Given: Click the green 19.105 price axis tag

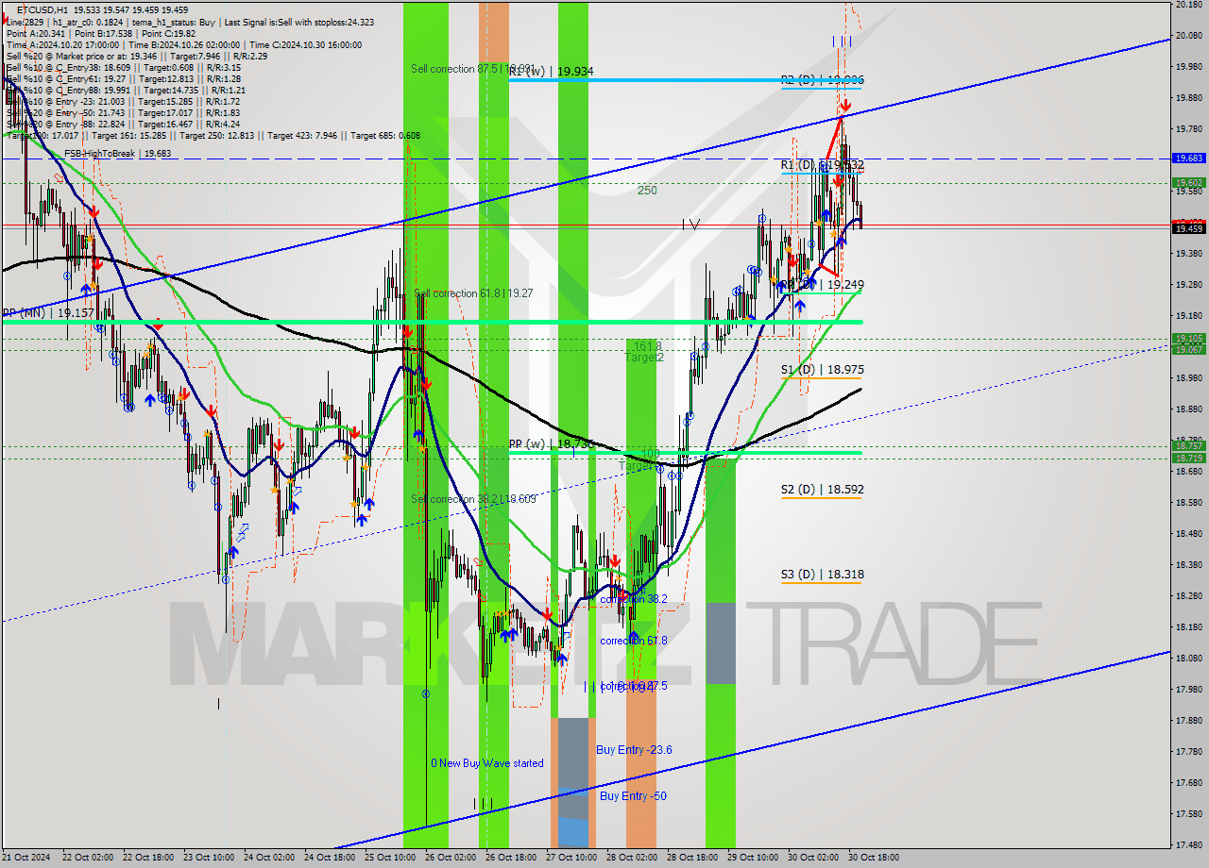Looking at the screenshot, I should pyautogui.click(x=1188, y=338).
